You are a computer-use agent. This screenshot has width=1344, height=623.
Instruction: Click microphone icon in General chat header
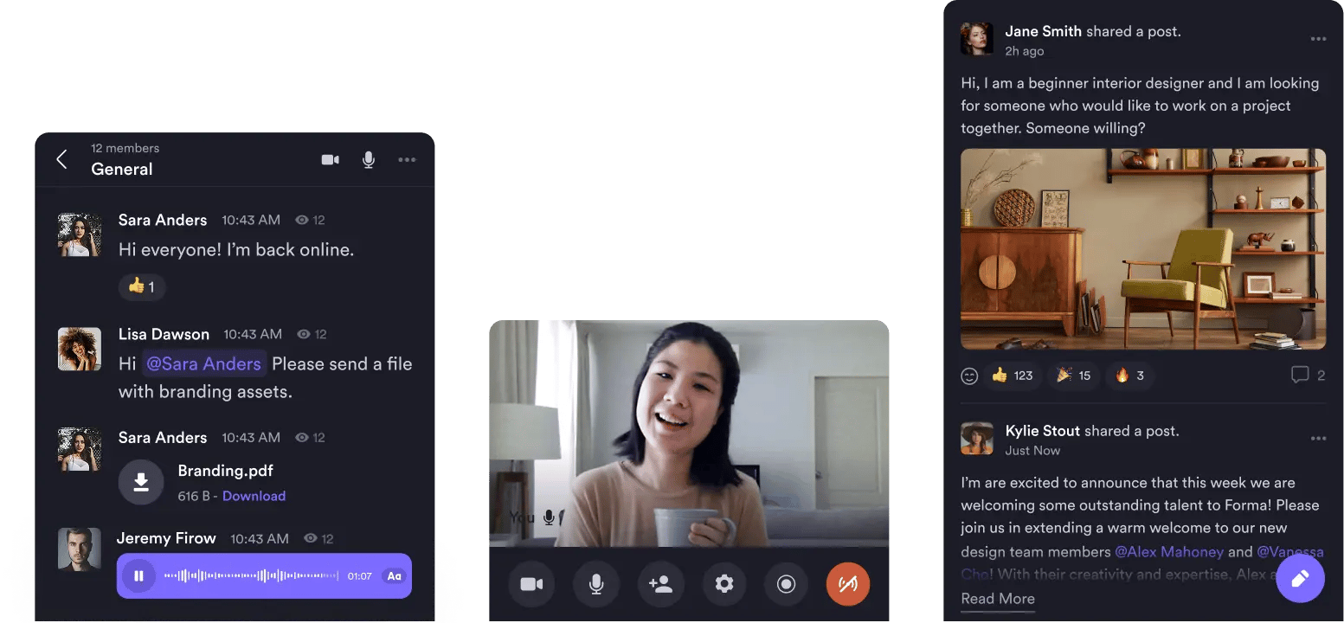point(369,159)
